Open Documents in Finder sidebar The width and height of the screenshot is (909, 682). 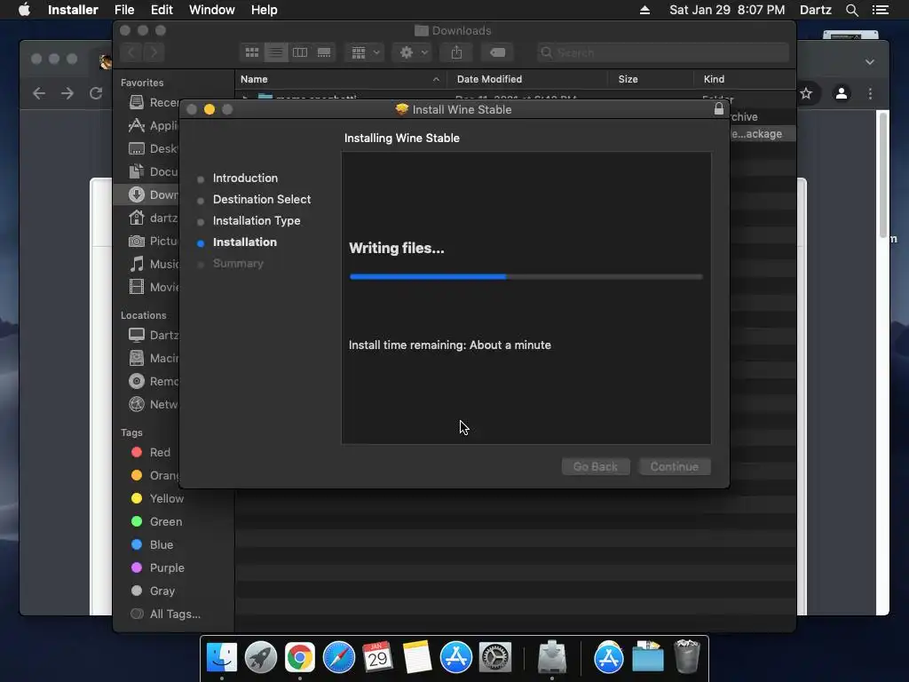pyautogui.click(x=153, y=171)
